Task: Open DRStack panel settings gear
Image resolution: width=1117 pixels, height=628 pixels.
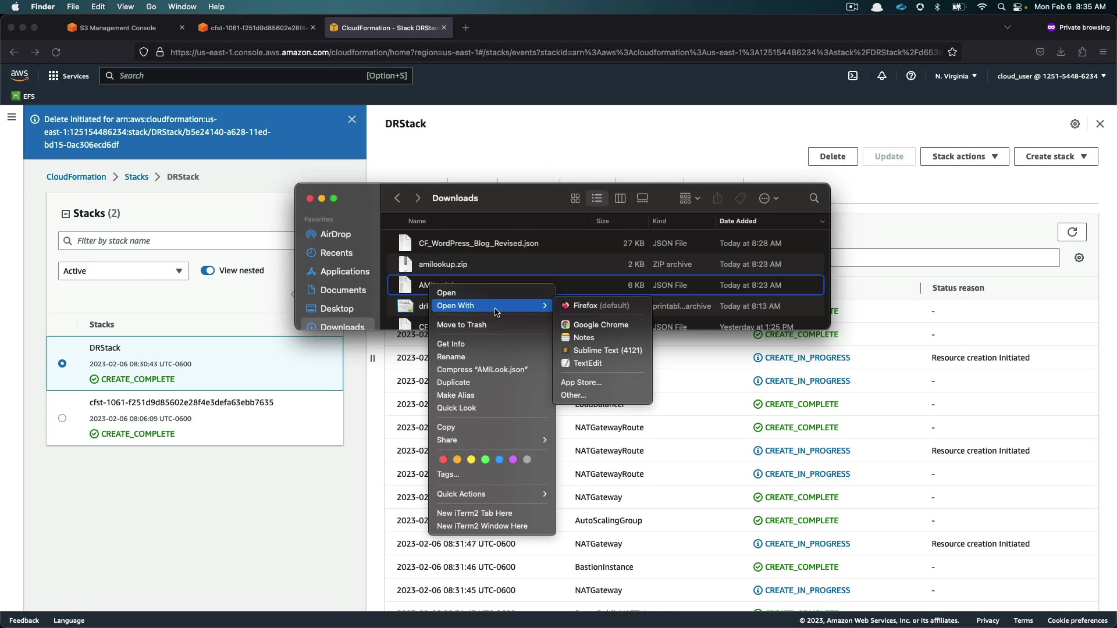Action: [x=1075, y=124]
